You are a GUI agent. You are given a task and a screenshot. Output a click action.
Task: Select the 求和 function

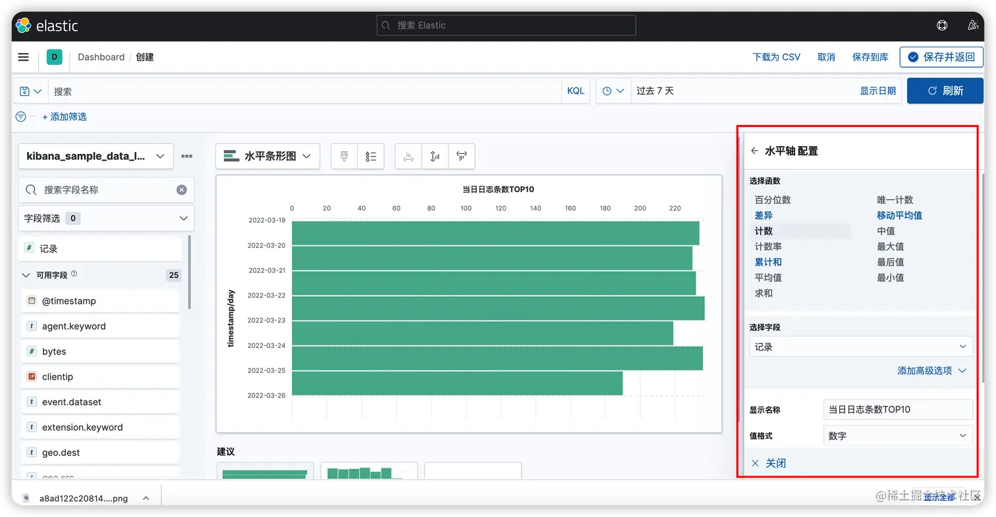pyautogui.click(x=763, y=293)
